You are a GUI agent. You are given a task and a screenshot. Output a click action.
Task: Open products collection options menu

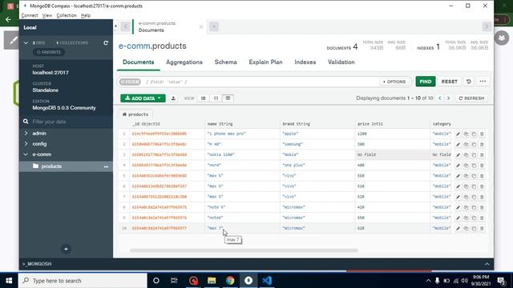106,166
